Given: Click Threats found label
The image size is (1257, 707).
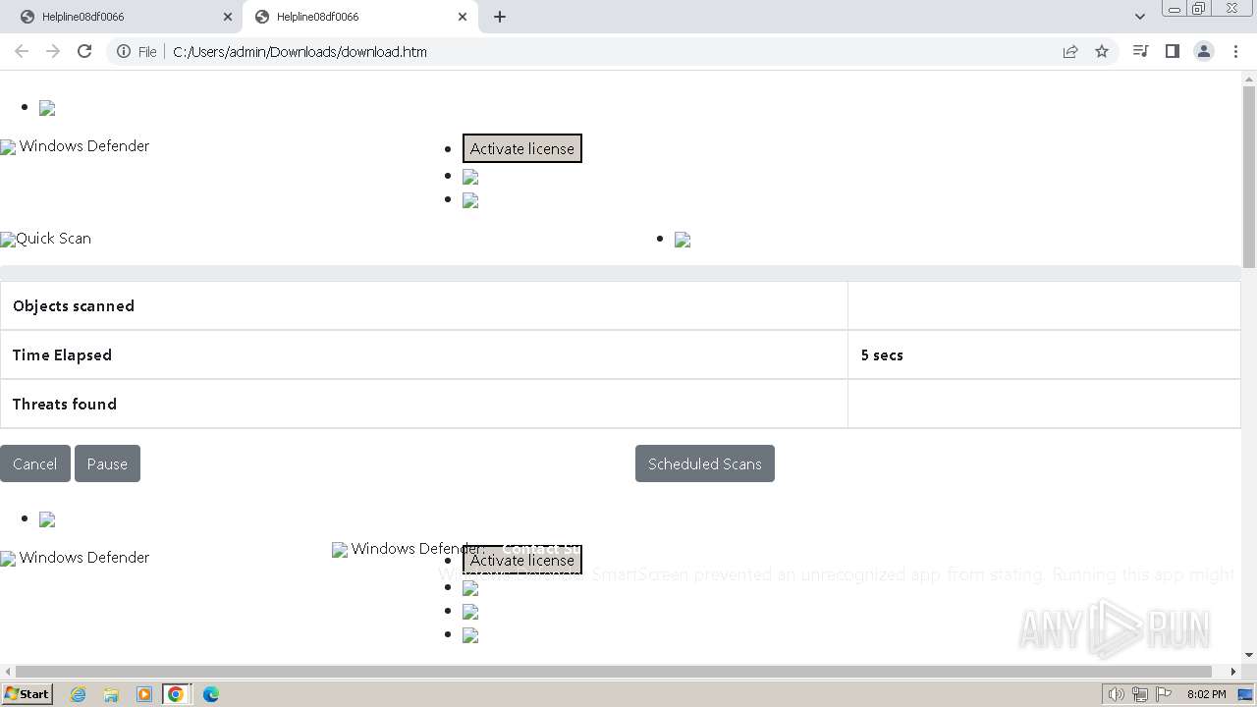Looking at the screenshot, I should point(65,404).
